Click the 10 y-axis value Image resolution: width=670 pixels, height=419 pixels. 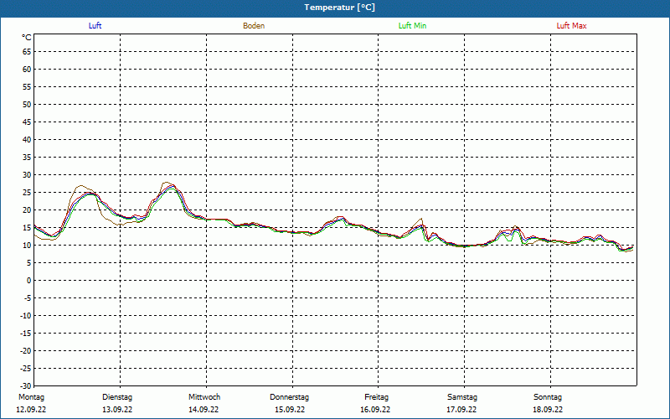pos(27,245)
